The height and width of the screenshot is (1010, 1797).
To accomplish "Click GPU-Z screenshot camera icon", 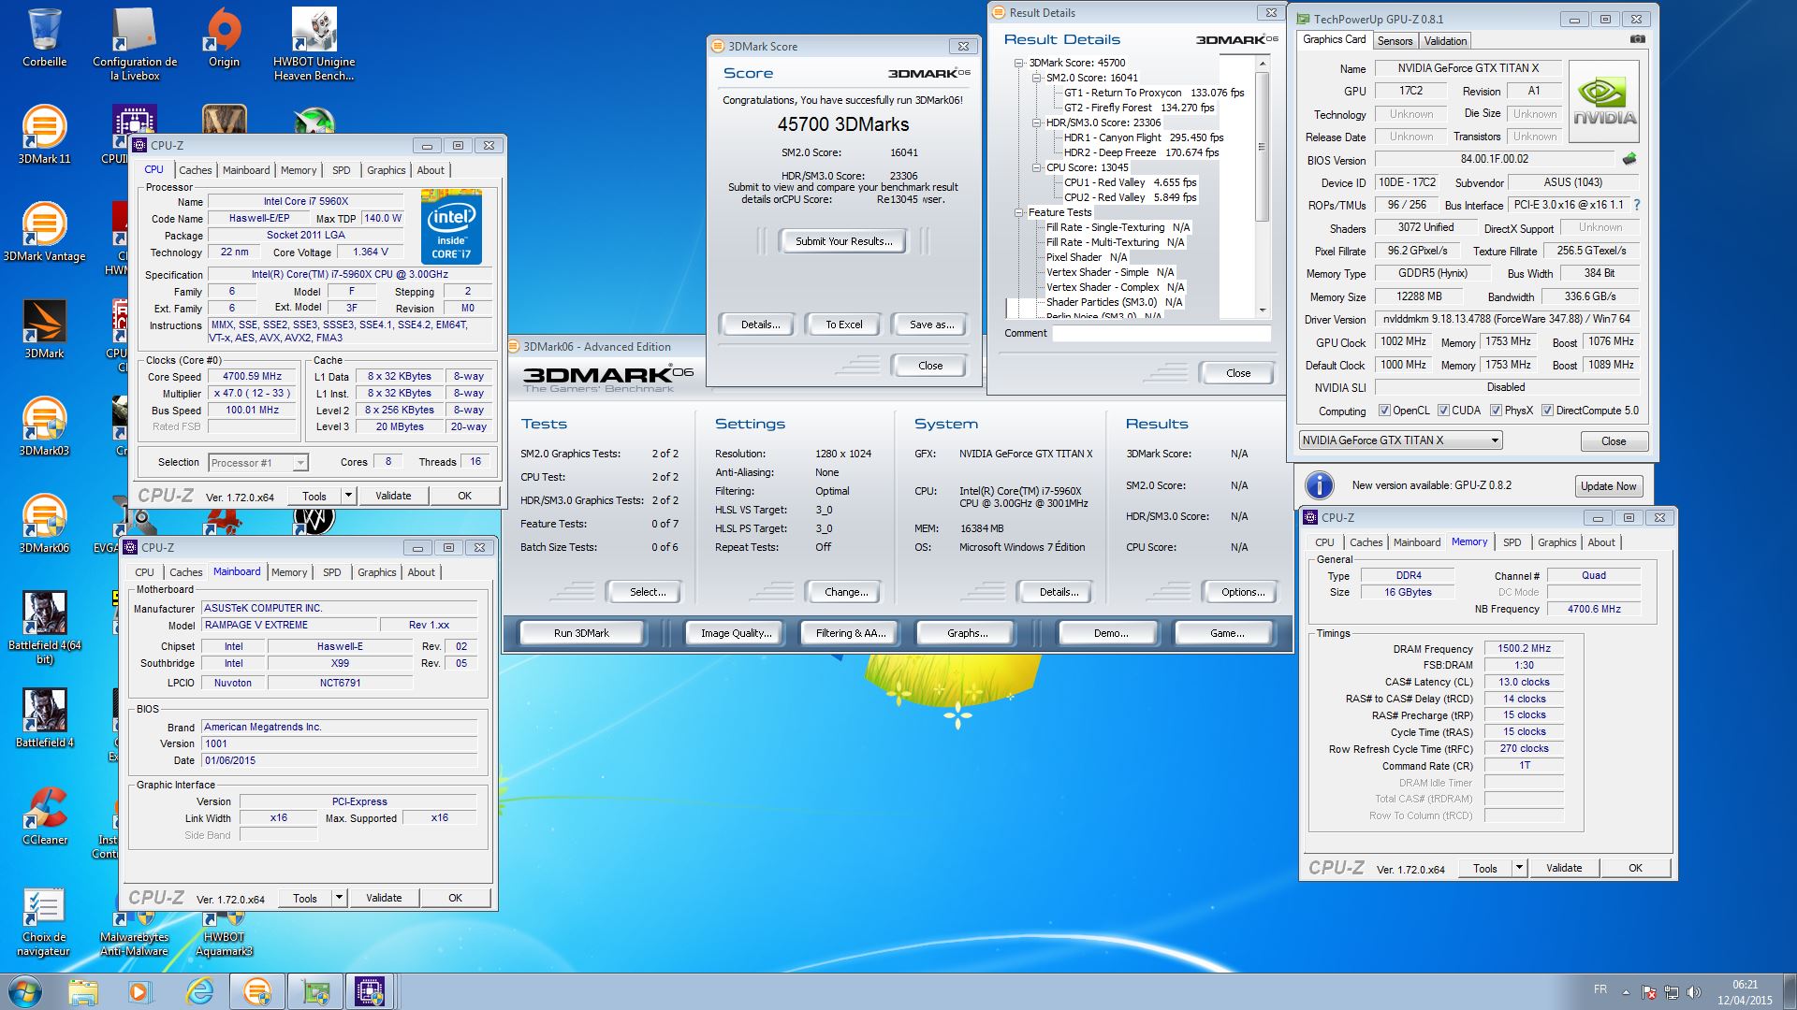I will point(1637,39).
